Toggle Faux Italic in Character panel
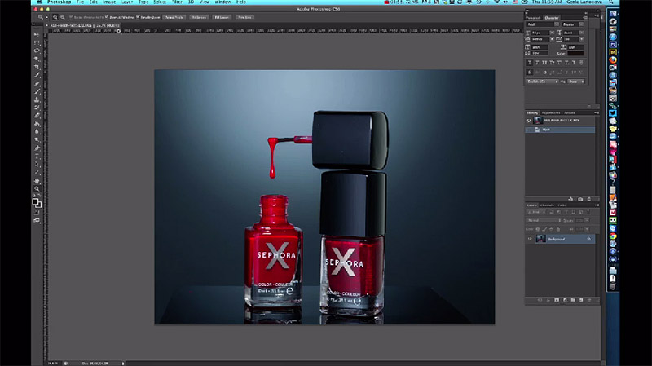This screenshot has width=652, height=366. click(537, 63)
